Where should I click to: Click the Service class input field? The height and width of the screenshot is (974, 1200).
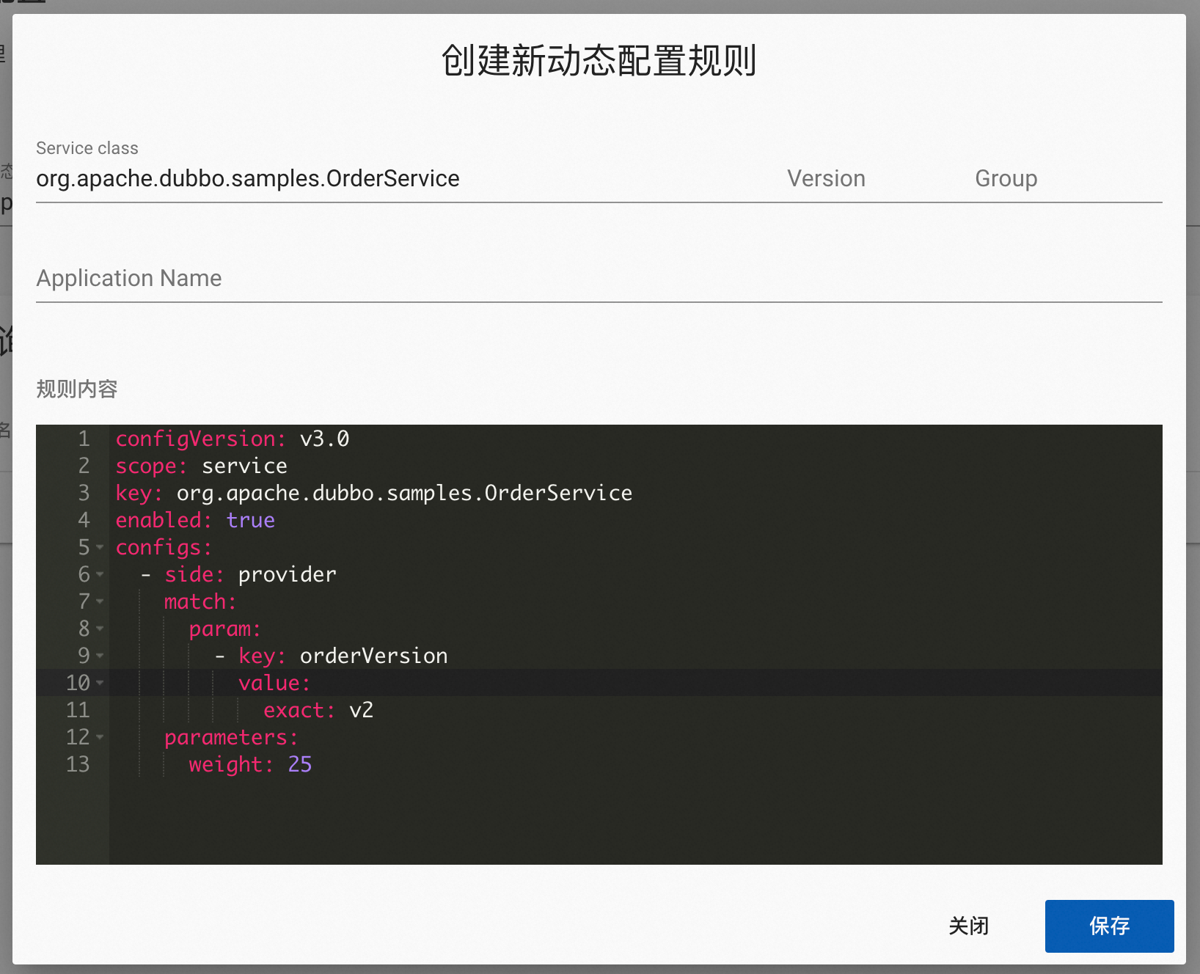[293, 178]
